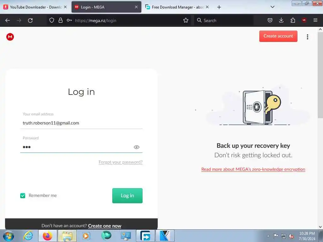Open the Firefox downloads panel
Viewport: 323px width, 242px height.
(281, 20)
